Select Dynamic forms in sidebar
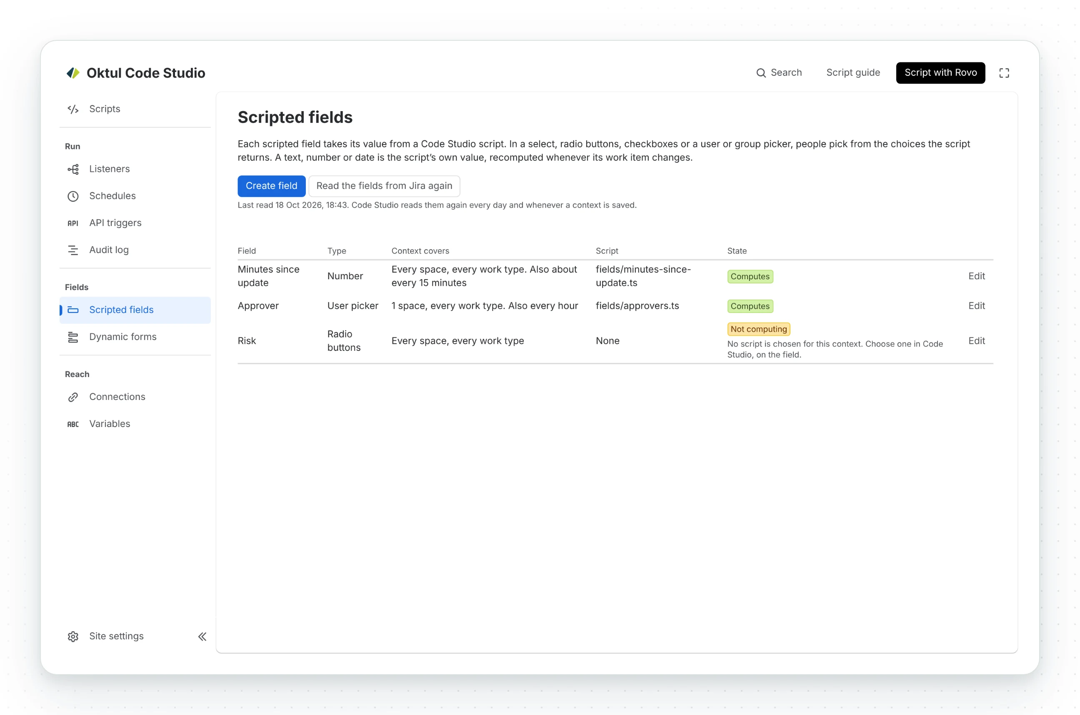The image size is (1080, 715). (x=135, y=337)
